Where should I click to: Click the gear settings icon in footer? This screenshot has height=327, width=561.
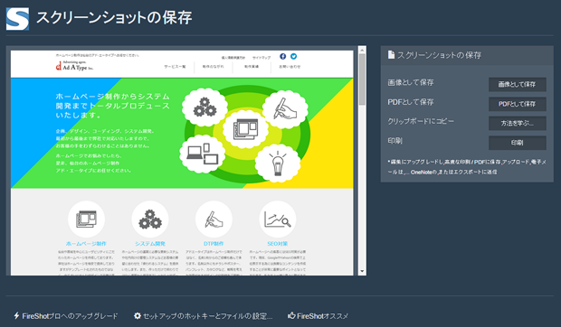(x=138, y=315)
